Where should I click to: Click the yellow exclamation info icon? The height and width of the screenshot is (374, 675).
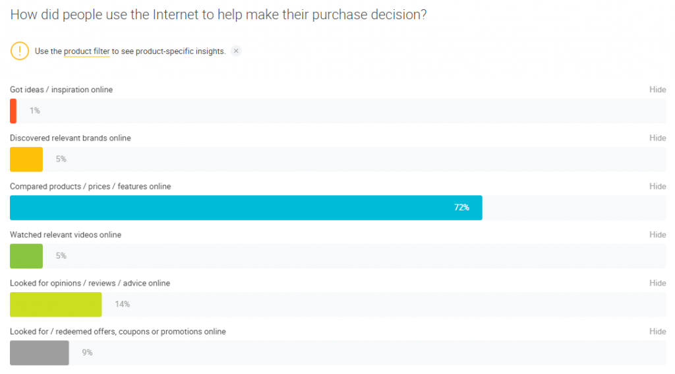(19, 51)
